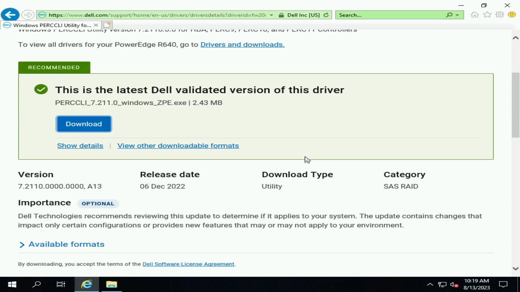Click the page reload icon
520x292 pixels.
point(326,15)
